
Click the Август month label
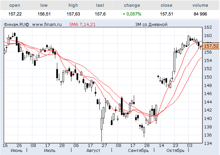93,151
